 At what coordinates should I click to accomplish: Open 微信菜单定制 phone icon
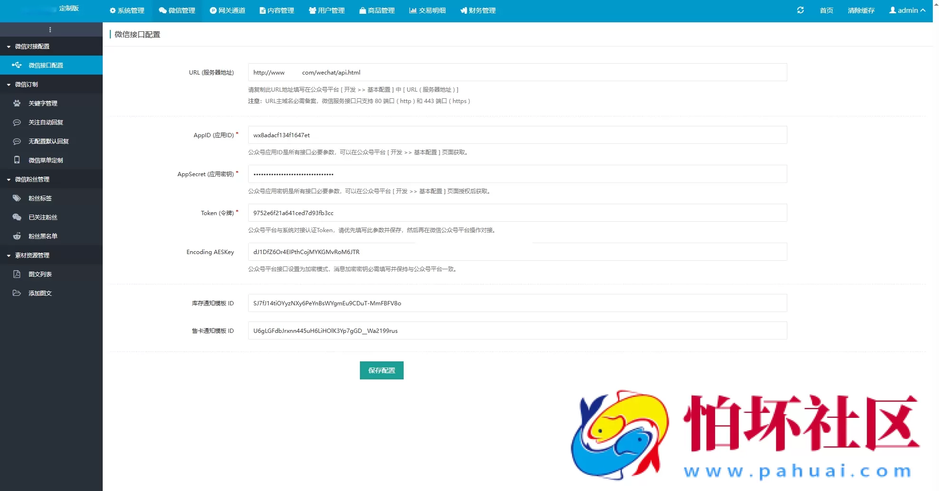[17, 160]
